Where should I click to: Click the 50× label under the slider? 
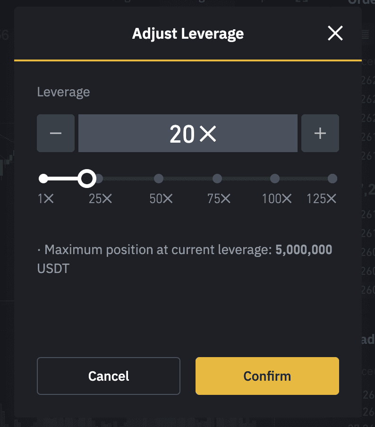(x=162, y=199)
